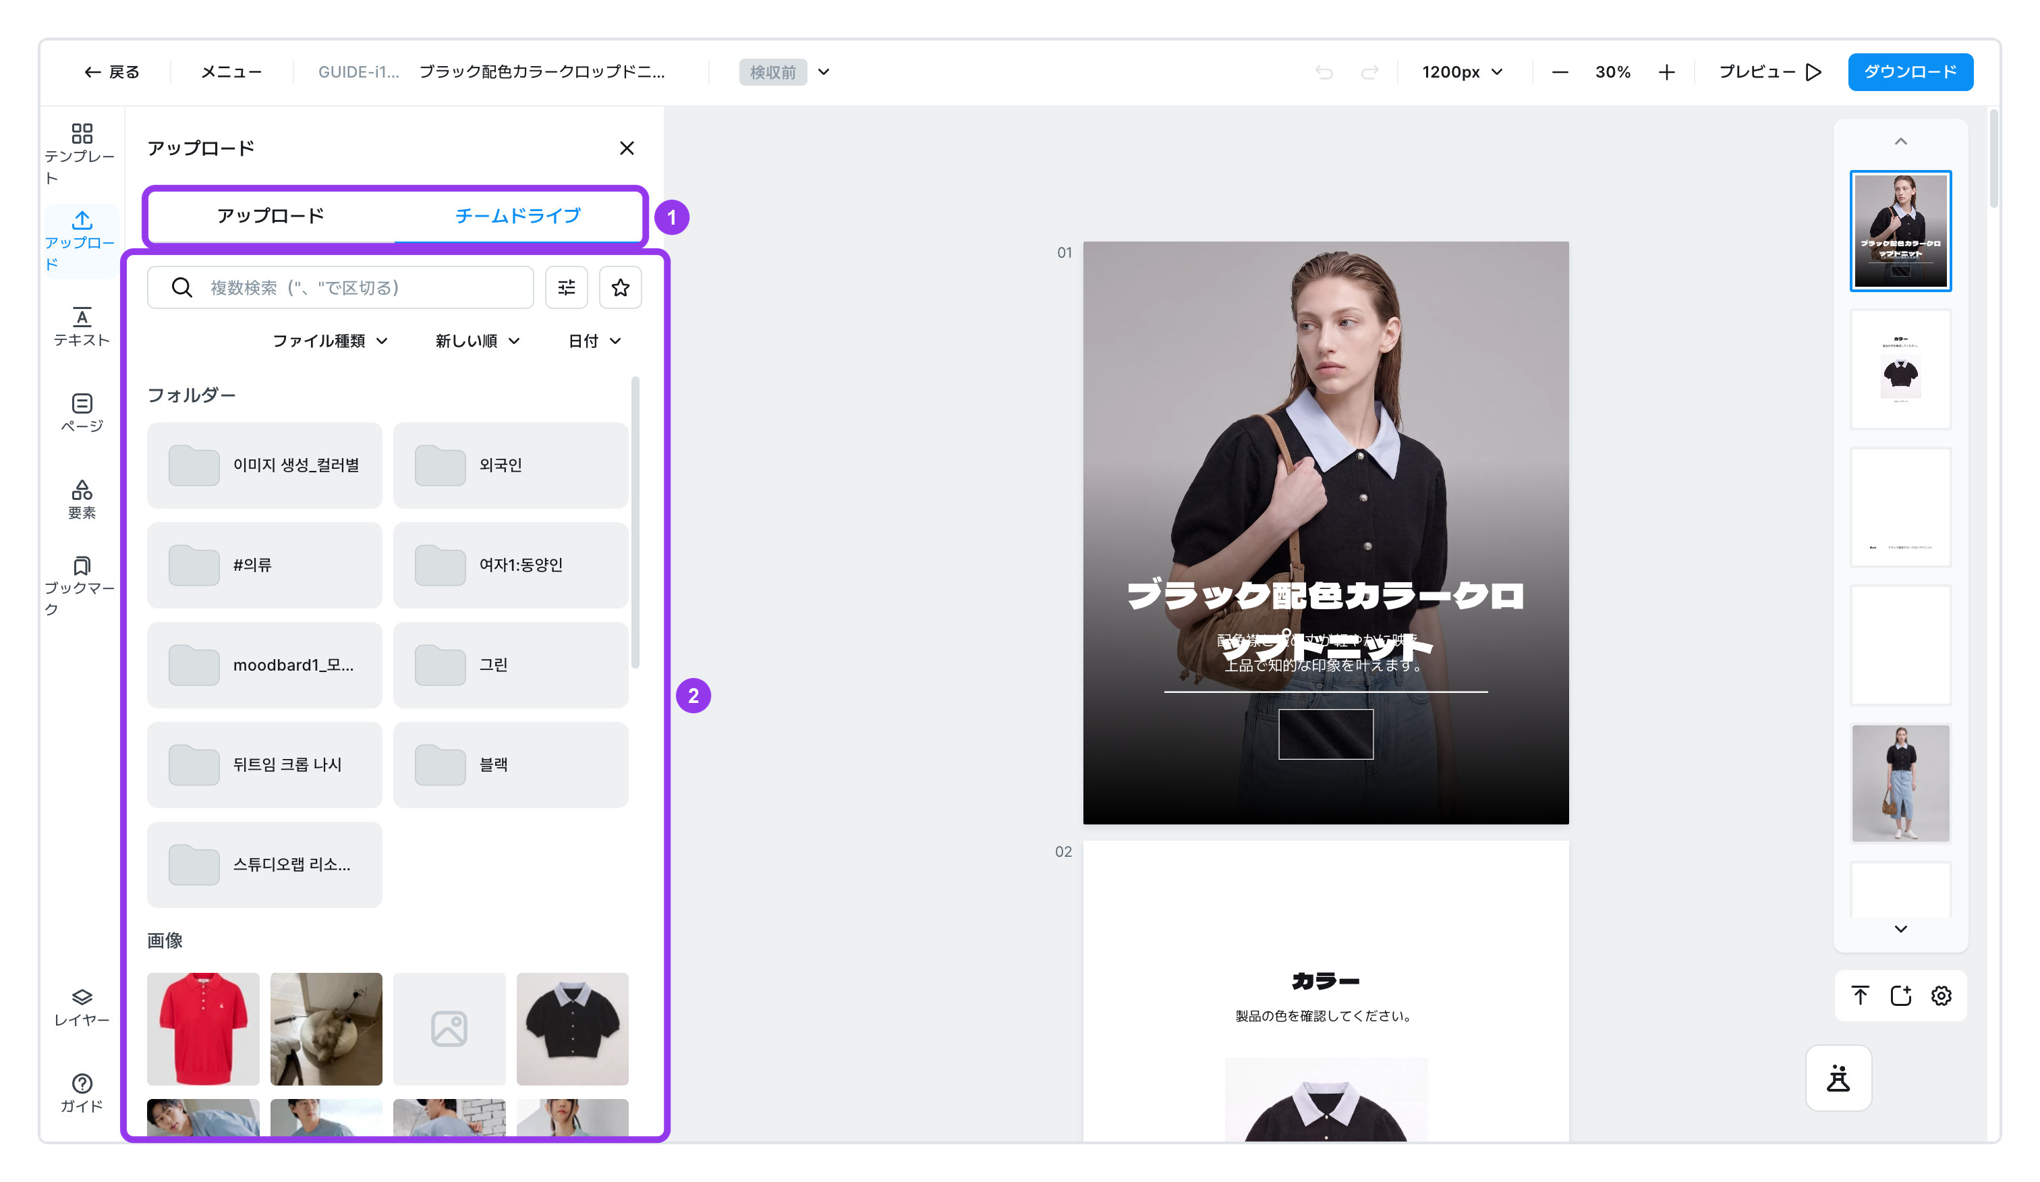Collapse page thumbnails with the up chevron
Screen dimensions: 2040x1182
[x=1901, y=142]
